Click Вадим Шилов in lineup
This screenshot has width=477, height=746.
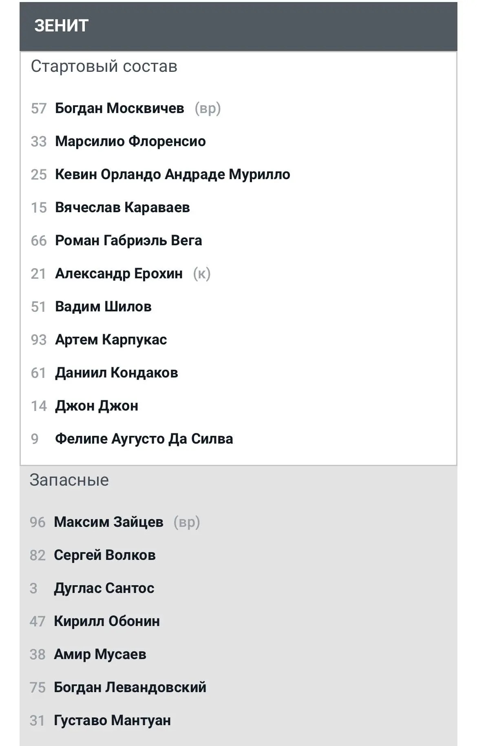pyautogui.click(x=103, y=306)
